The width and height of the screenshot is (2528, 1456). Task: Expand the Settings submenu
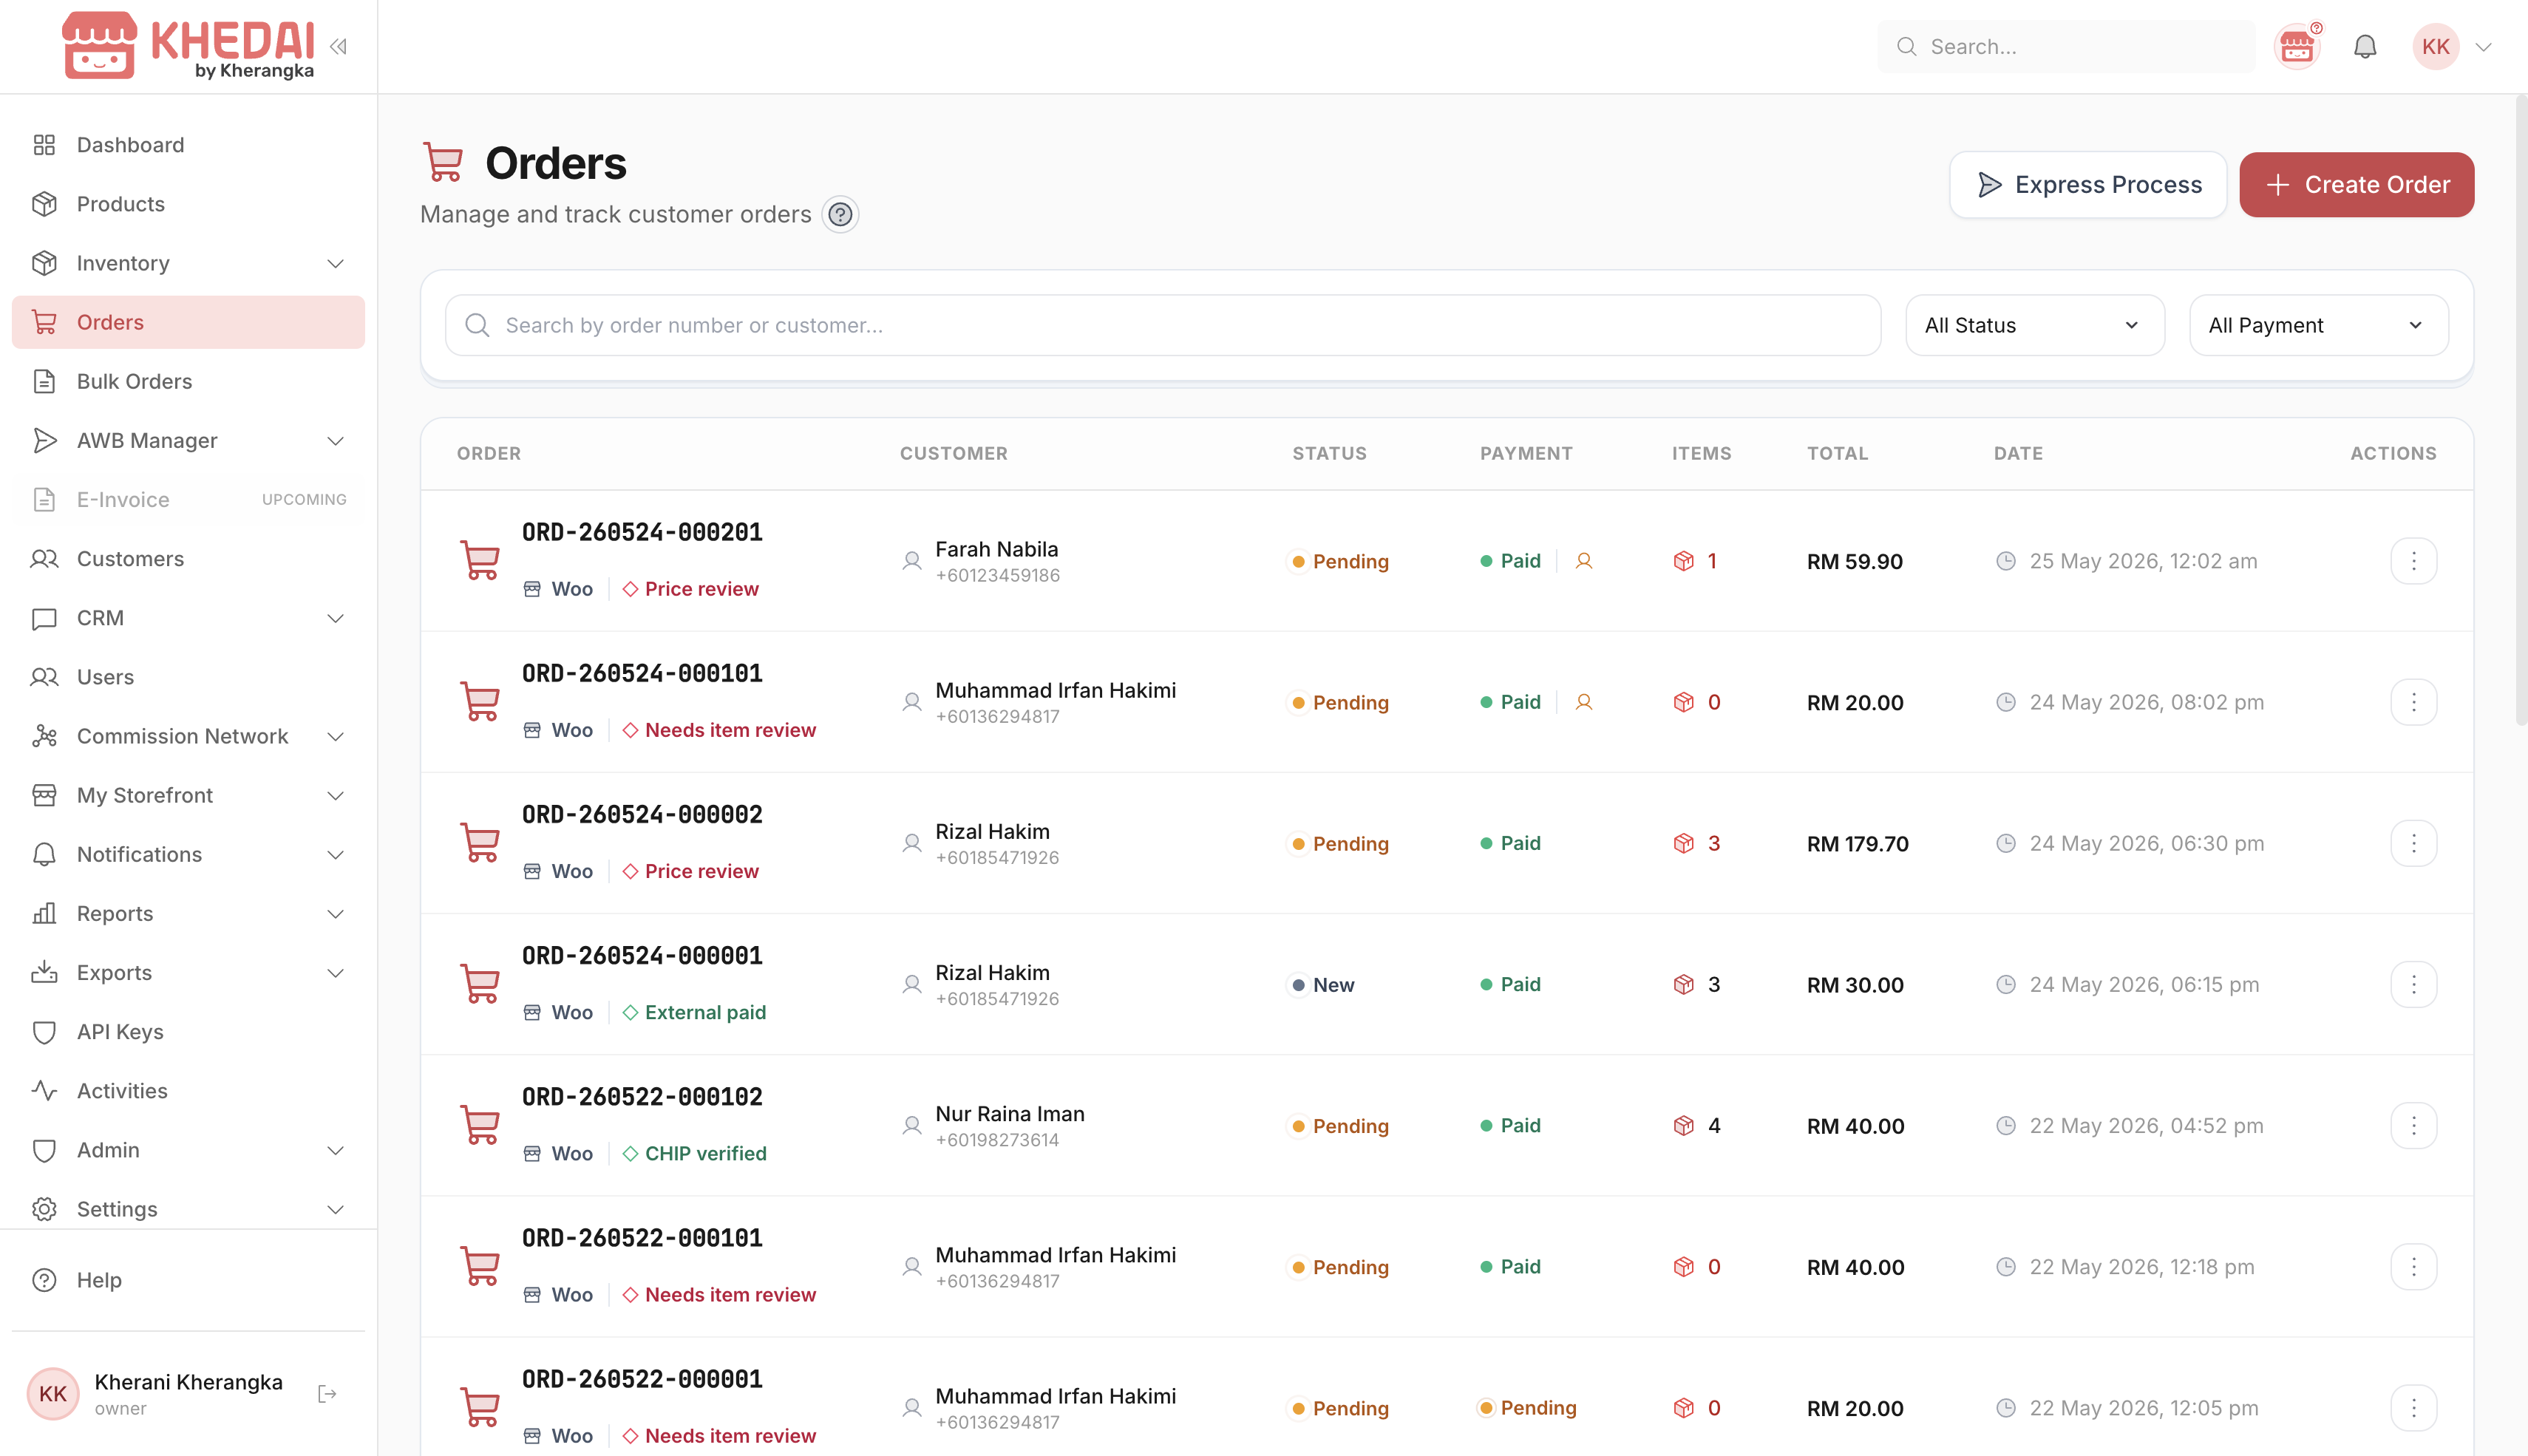tap(188, 1209)
